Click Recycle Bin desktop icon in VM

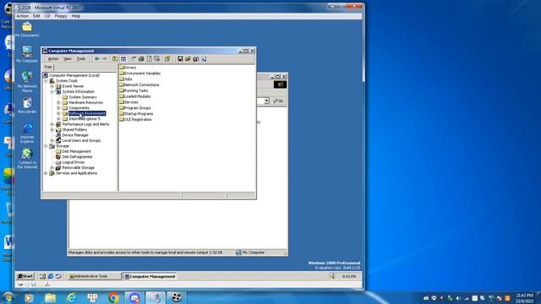point(27,106)
